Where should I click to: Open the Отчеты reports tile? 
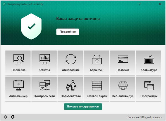(44, 63)
